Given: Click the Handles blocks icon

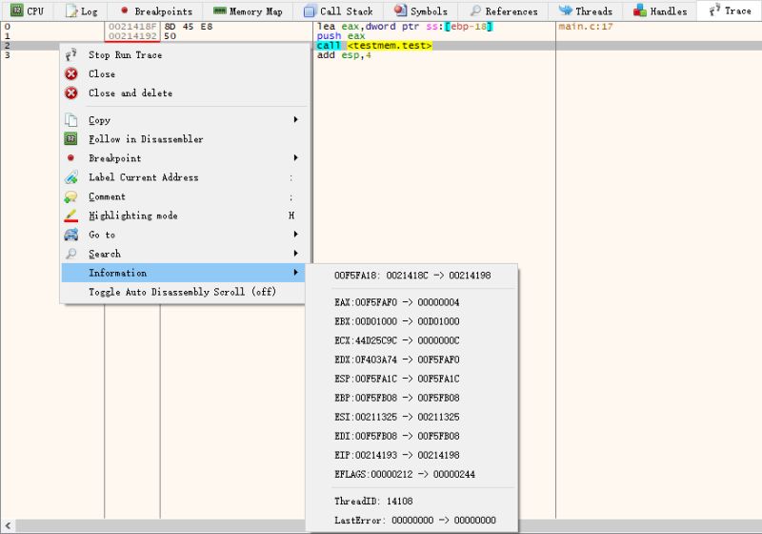Looking at the screenshot, I should pos(639,10).
